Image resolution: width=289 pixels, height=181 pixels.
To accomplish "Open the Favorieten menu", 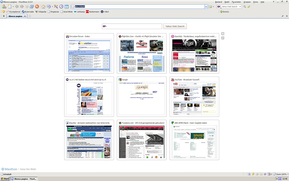I will point(236,2).
